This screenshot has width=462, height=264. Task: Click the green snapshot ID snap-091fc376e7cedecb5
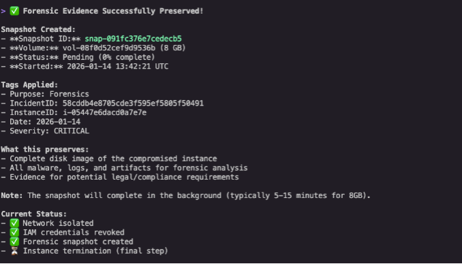click(133, 39)
